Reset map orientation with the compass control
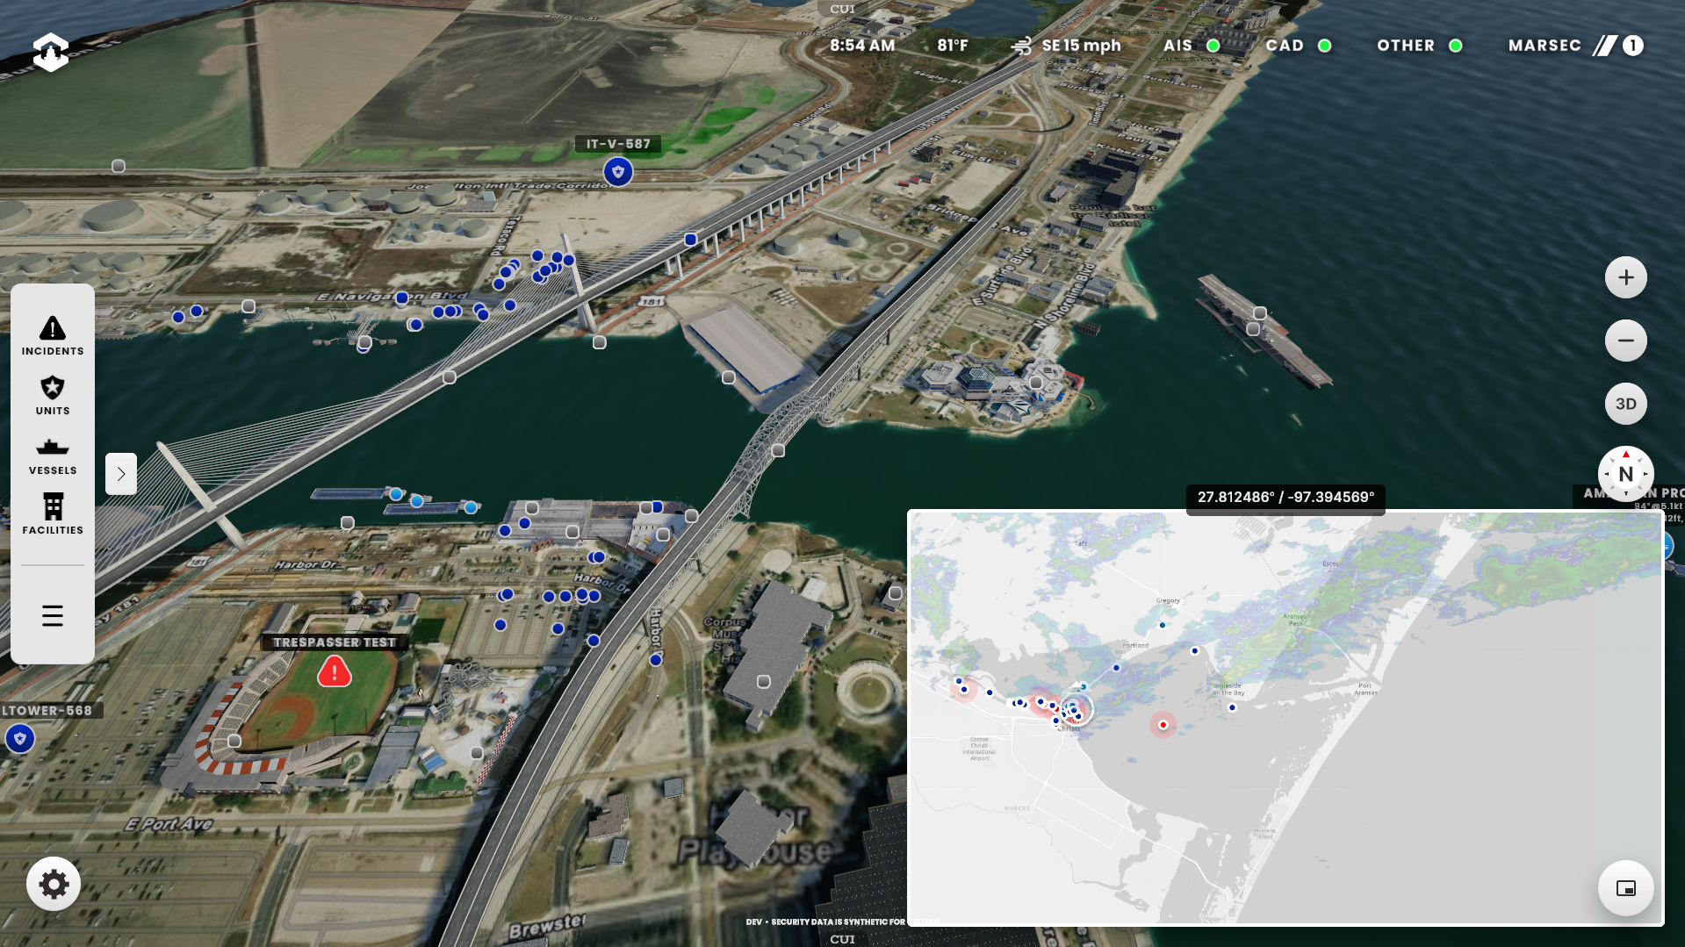This screenshot has height=947, width=1685. click(x=1626, y=473)
